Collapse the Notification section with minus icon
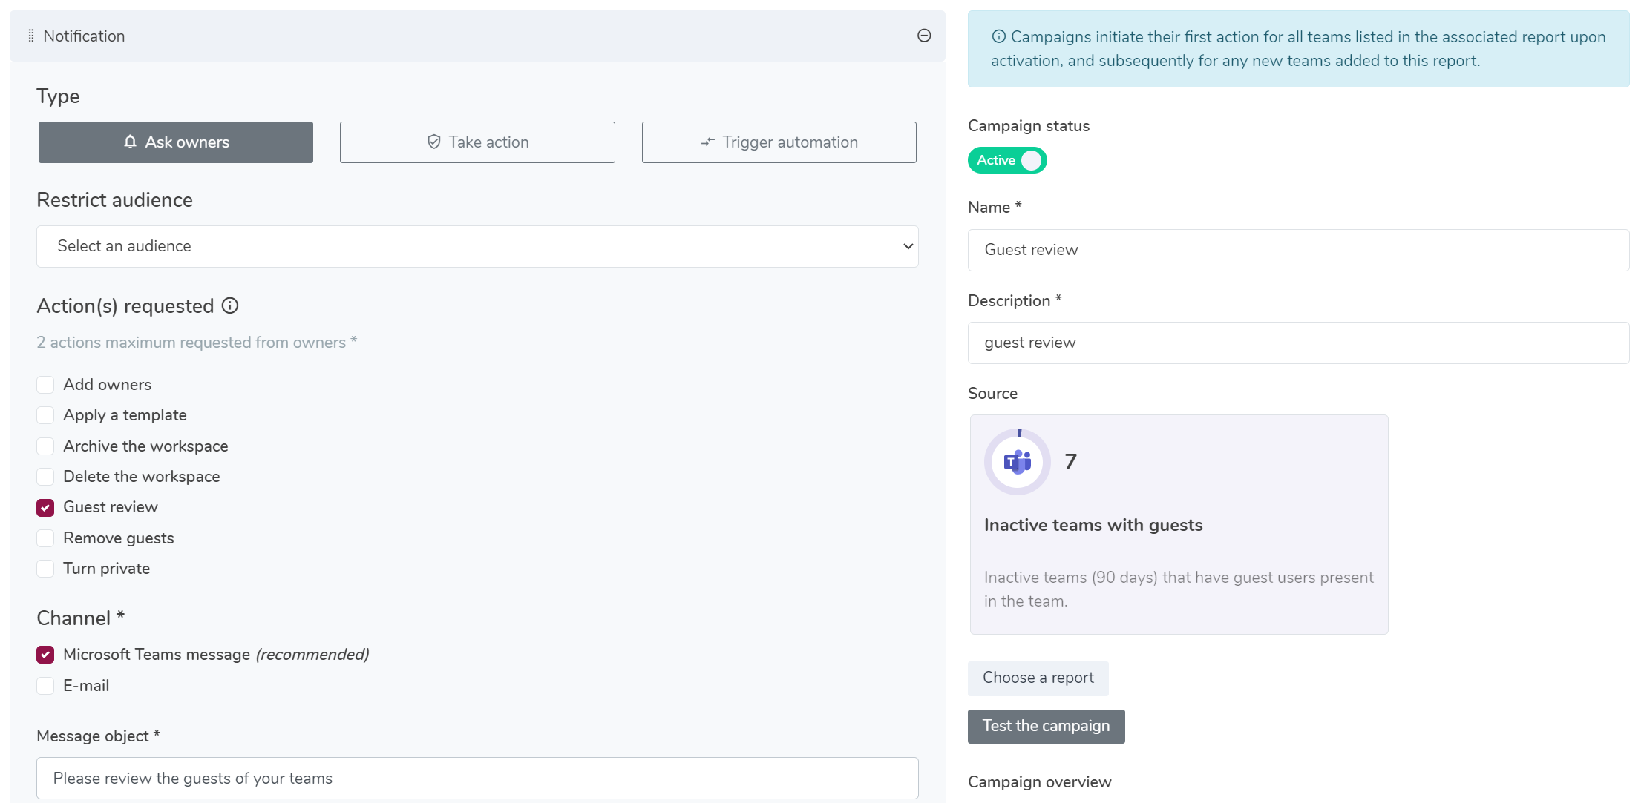1644x803 pixels. pos(924,36)
